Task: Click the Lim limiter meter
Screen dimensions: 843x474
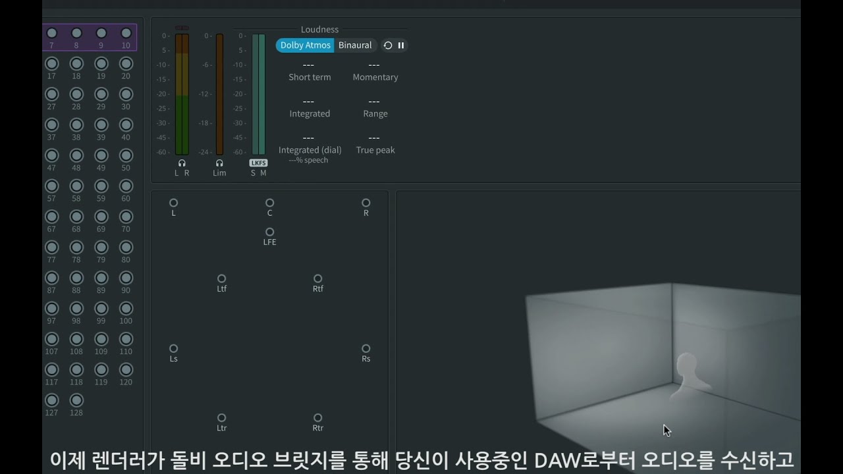Action: (x=220, y=94)
